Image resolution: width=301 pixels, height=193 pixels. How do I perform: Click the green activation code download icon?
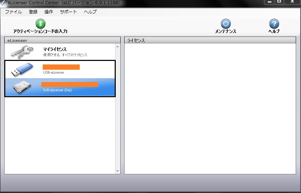(41, 24)
